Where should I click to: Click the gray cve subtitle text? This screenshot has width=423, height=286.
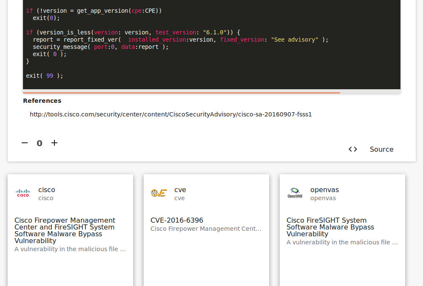[179, 198]
